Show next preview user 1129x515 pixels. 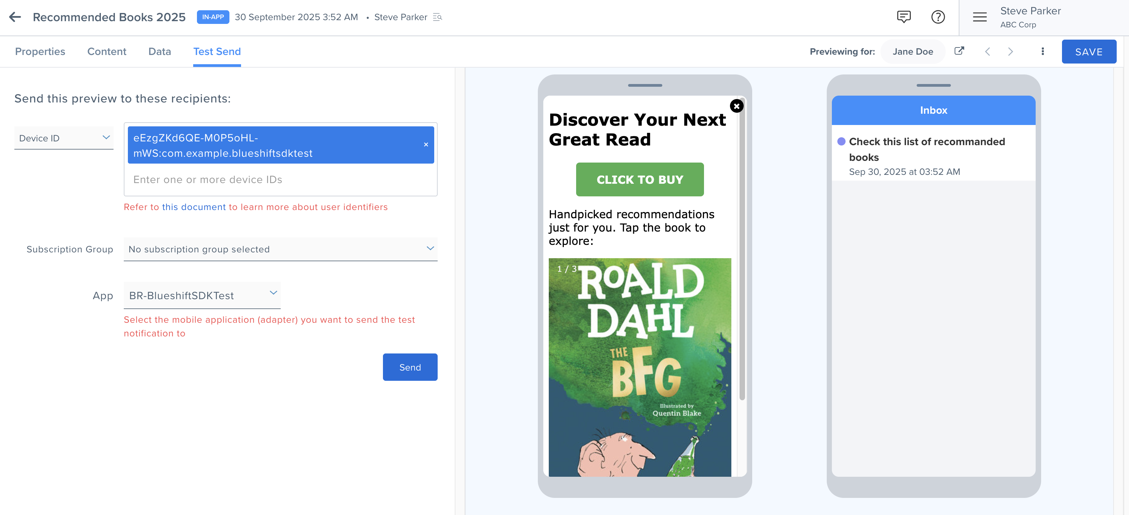coord(1011,52)
